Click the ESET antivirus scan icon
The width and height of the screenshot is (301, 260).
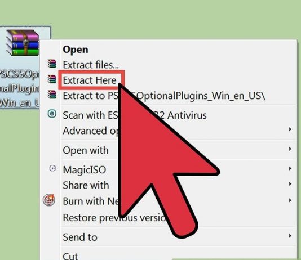(52, 114)
